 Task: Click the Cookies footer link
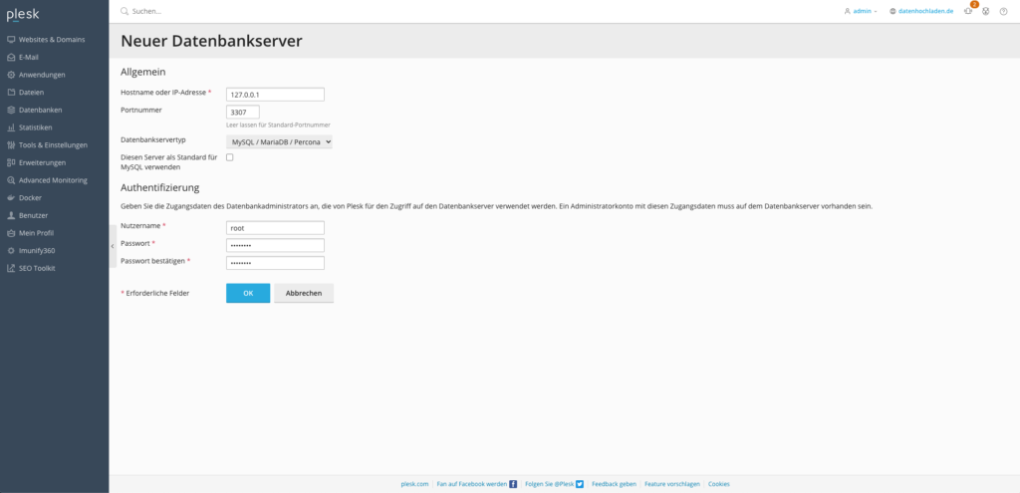pyautogui.click(x=719, y=484)
